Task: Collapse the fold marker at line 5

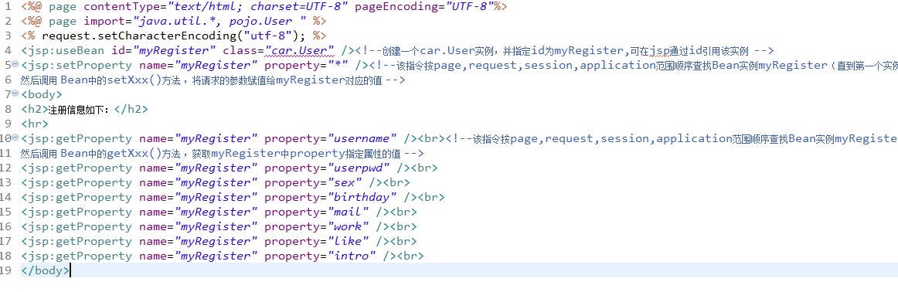Action: [x=15, y=65]
